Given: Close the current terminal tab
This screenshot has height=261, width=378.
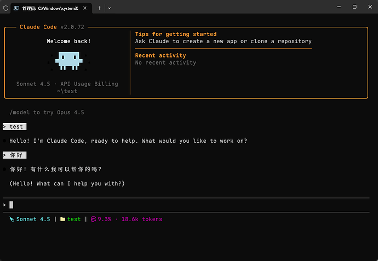Looking at the screenshot, I should coord(85,8).
